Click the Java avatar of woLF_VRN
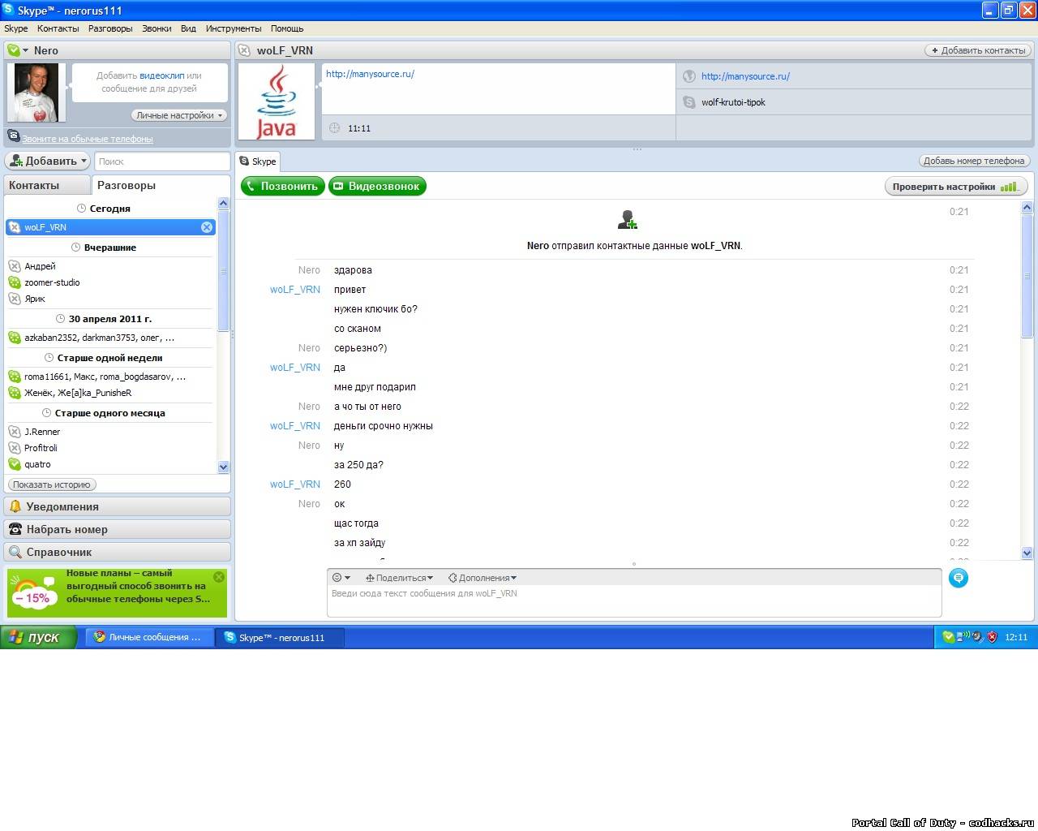Viewport: 1038px width, 831px height. (x=277, y=102)
